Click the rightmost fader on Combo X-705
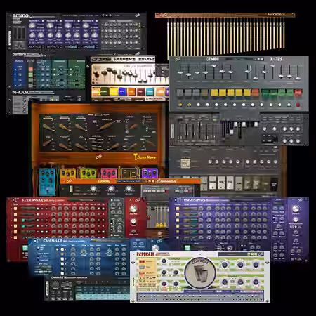 click(298, 73)
